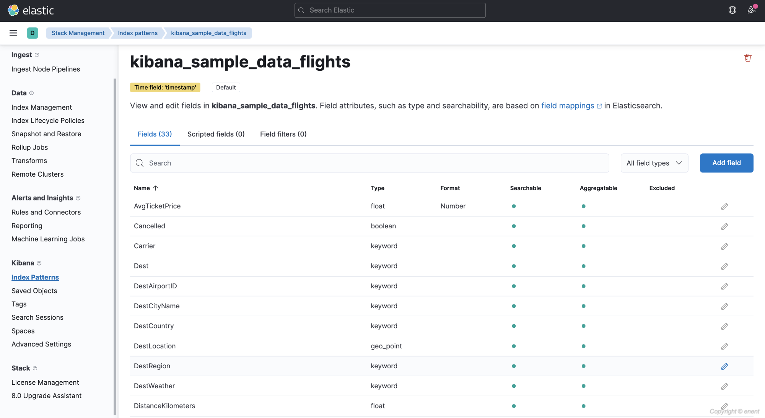Image resolution: width=765 pixels, height=418 pixels.
Task: Open the hamburger navigation menu
Action: click(13, 33)
